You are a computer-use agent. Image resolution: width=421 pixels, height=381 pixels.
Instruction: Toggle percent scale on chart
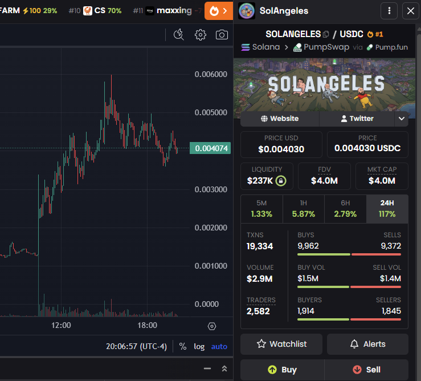pos(182,346)
